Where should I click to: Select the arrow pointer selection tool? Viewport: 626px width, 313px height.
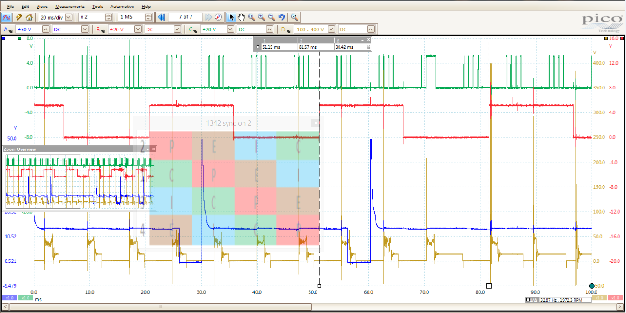[231, 17]
